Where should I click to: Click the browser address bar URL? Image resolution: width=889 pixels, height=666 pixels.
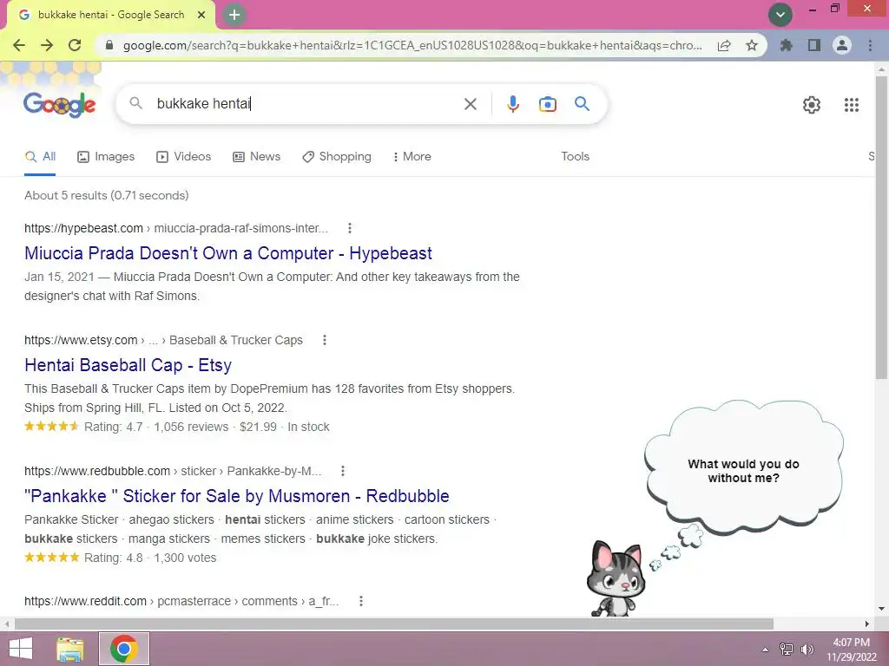[412, 45]
